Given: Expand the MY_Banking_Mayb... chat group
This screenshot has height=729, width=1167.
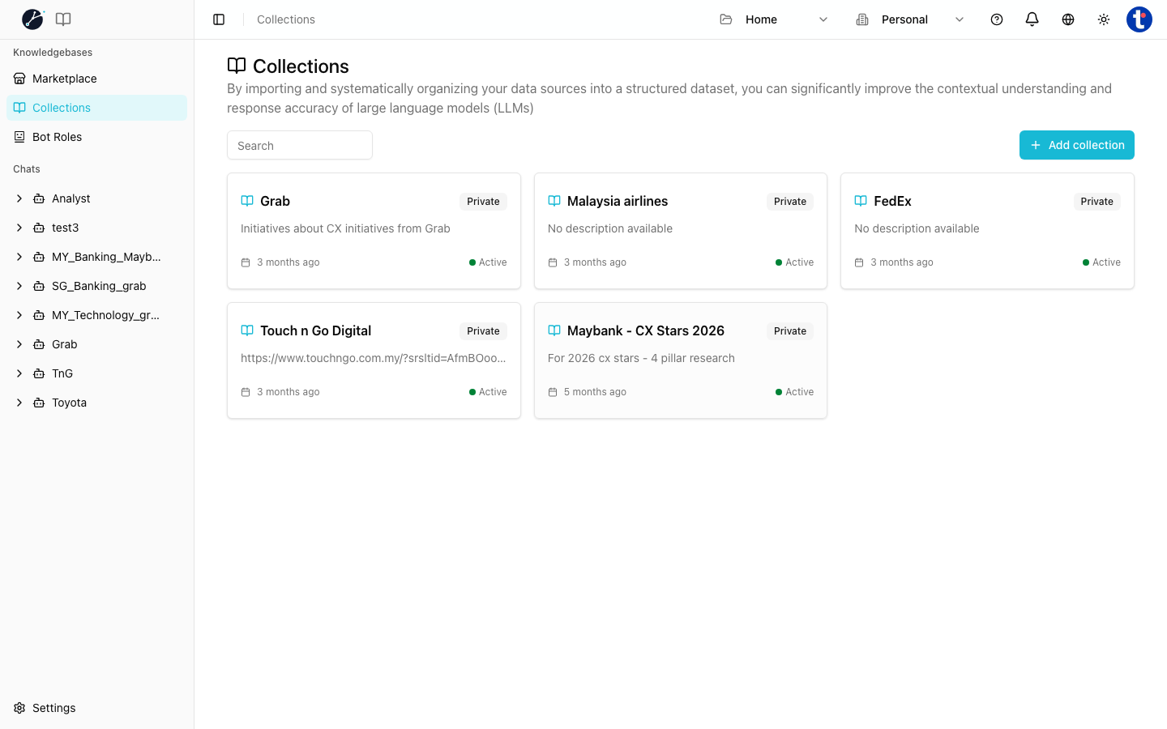Looking at the screenshot, I should [19, 257].
